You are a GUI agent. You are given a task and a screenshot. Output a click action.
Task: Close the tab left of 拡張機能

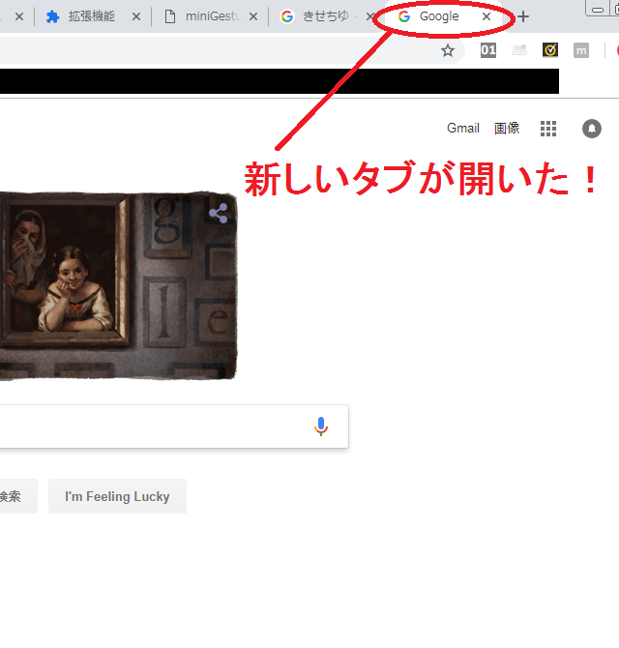point(19,17)
